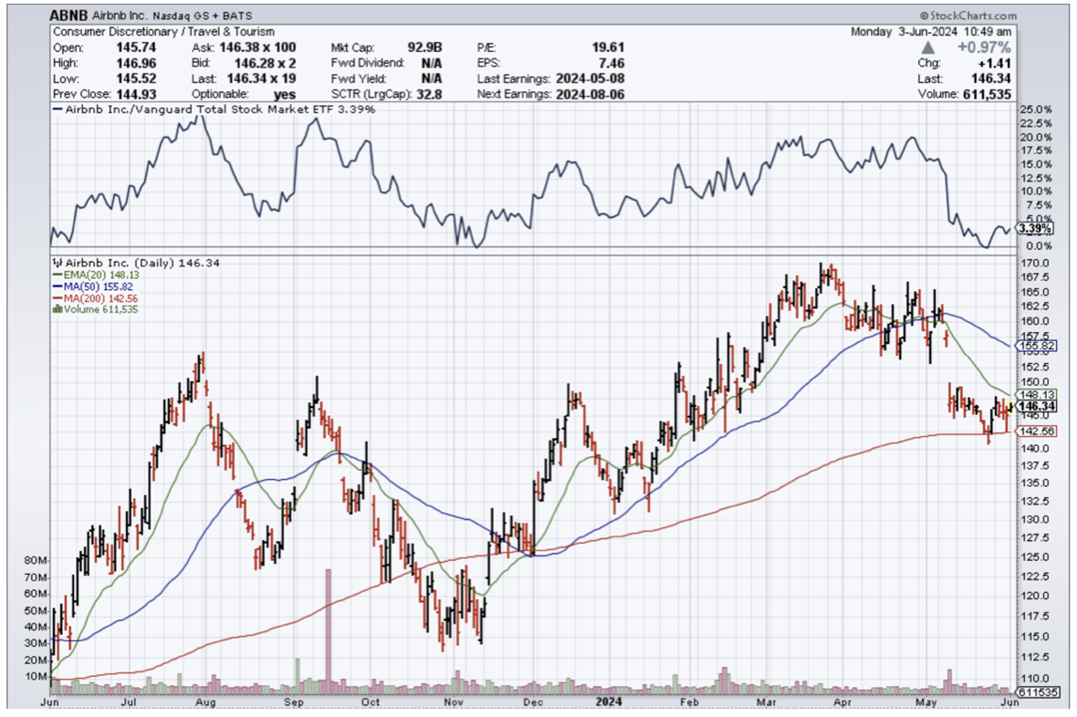Image resolution: width=1077 pixels, height=717 pixels.
Task: Click the gray up-triangle change indicator
Action: (927, 47)
